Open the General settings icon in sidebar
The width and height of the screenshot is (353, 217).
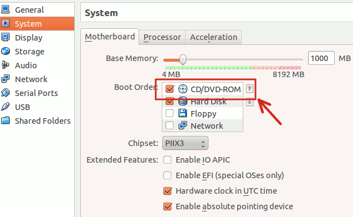point(6,9)
